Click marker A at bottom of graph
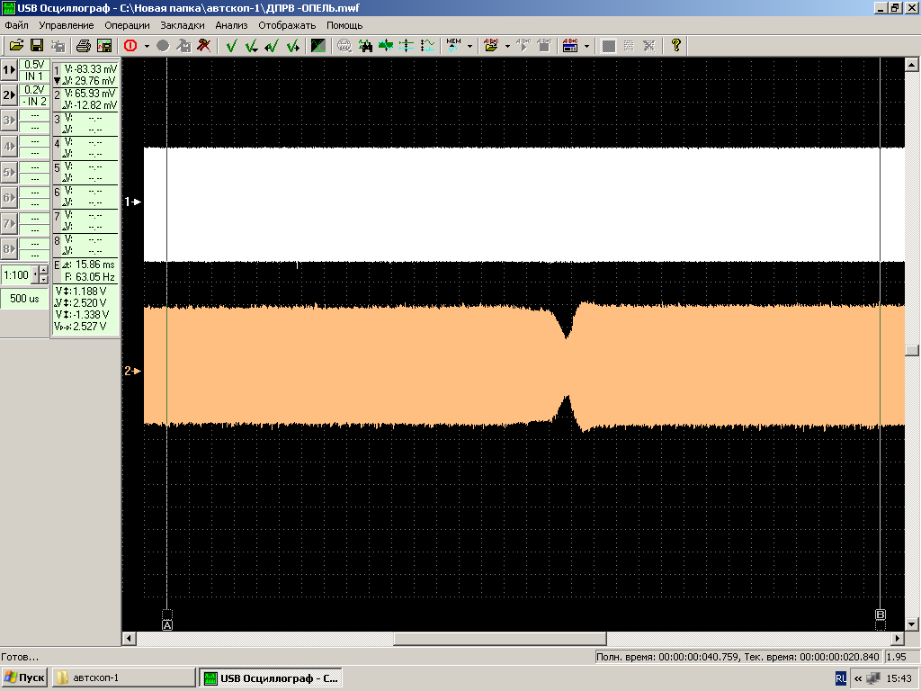 [166, 625]
